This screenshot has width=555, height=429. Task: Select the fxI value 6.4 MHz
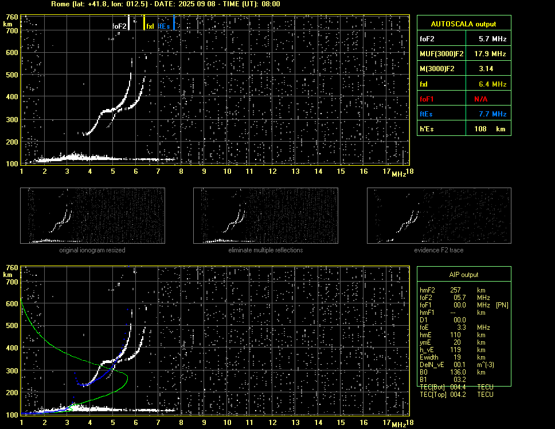click(493, 84)
